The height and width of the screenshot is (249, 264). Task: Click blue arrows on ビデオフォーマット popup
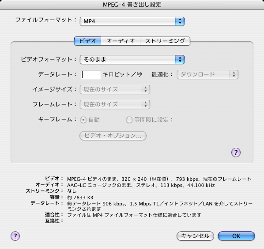pyautogui.click(x=180, y=59)
